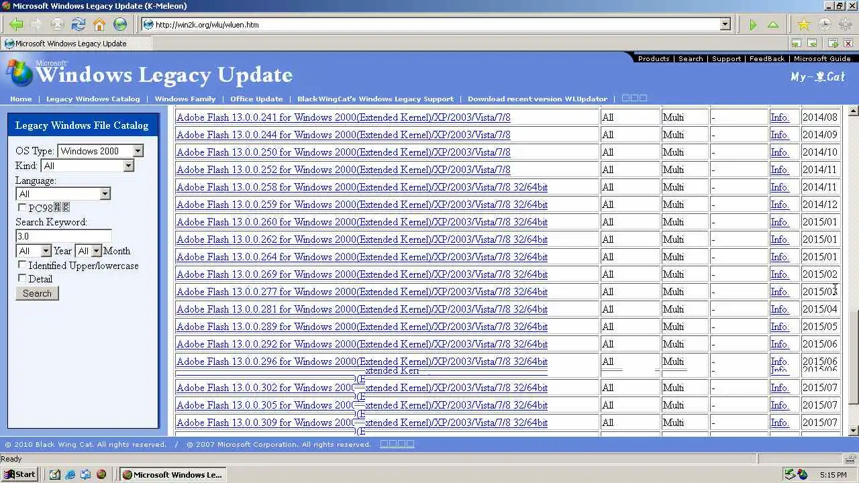
Task: Click the Stop loading icon
Action: [57, 25]
